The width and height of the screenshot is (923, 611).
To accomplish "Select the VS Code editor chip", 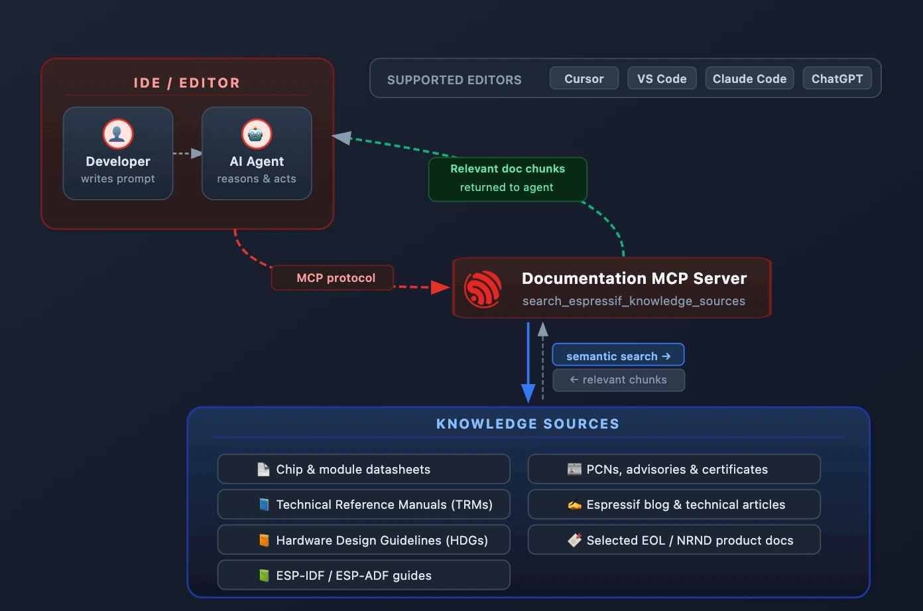I will pos(662,78).
